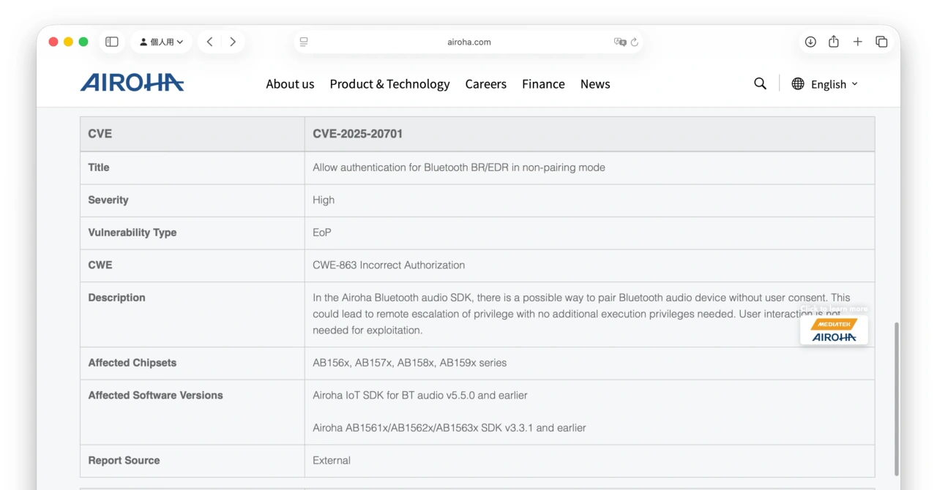Open the About us menu
This screenshot has height=490, width=937.
tap(290, 84)
